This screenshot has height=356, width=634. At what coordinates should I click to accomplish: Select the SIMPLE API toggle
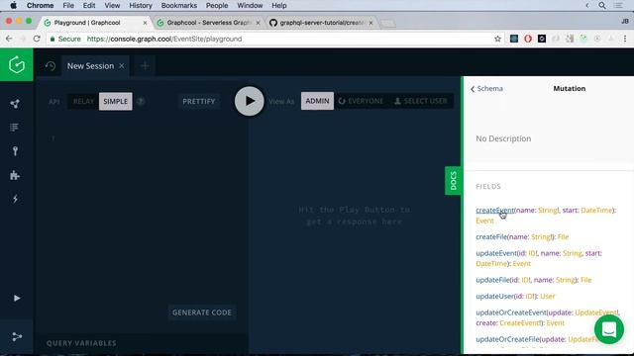tap(116, 101)
